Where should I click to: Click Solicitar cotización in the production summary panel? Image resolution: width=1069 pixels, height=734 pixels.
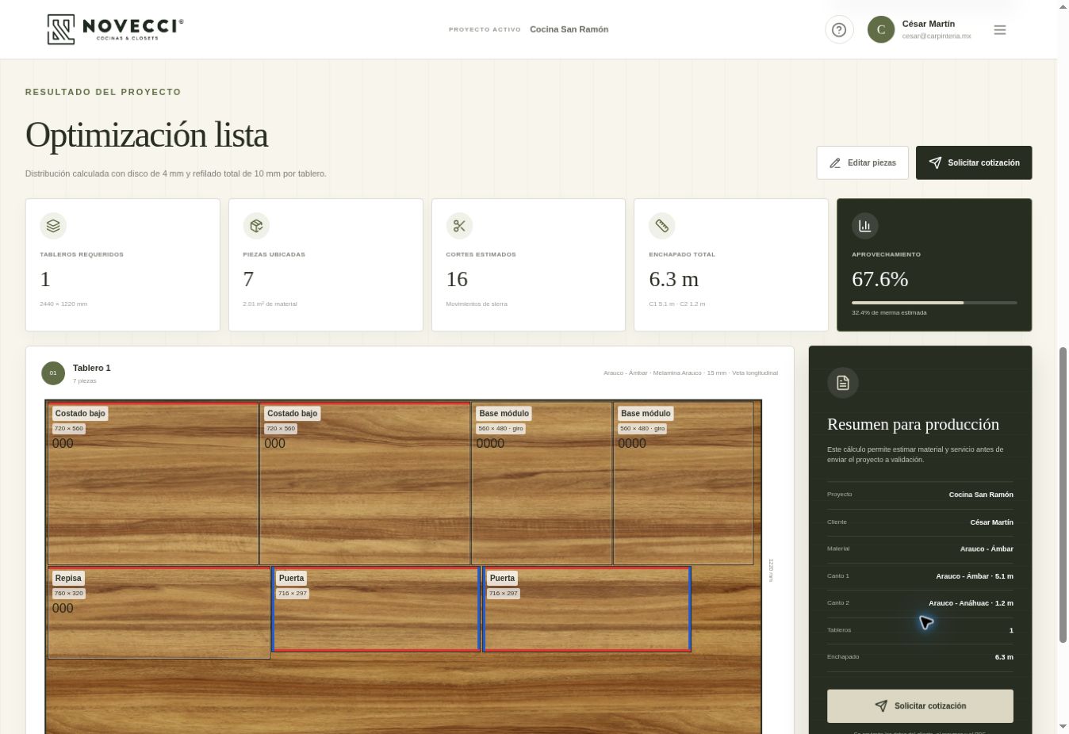920,705
